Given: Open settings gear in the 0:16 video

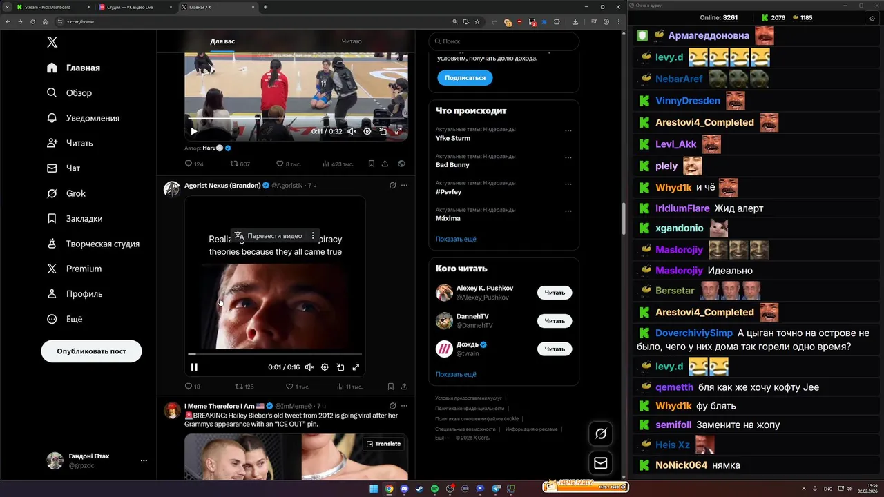Looking at the screenshot, I should click(325, 367).
